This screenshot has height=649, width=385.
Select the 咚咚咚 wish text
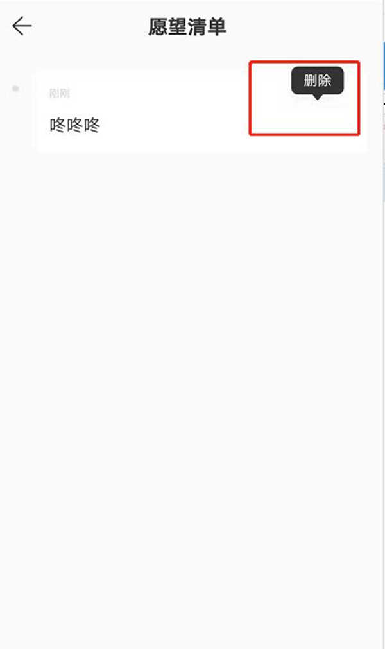[75, 125]
